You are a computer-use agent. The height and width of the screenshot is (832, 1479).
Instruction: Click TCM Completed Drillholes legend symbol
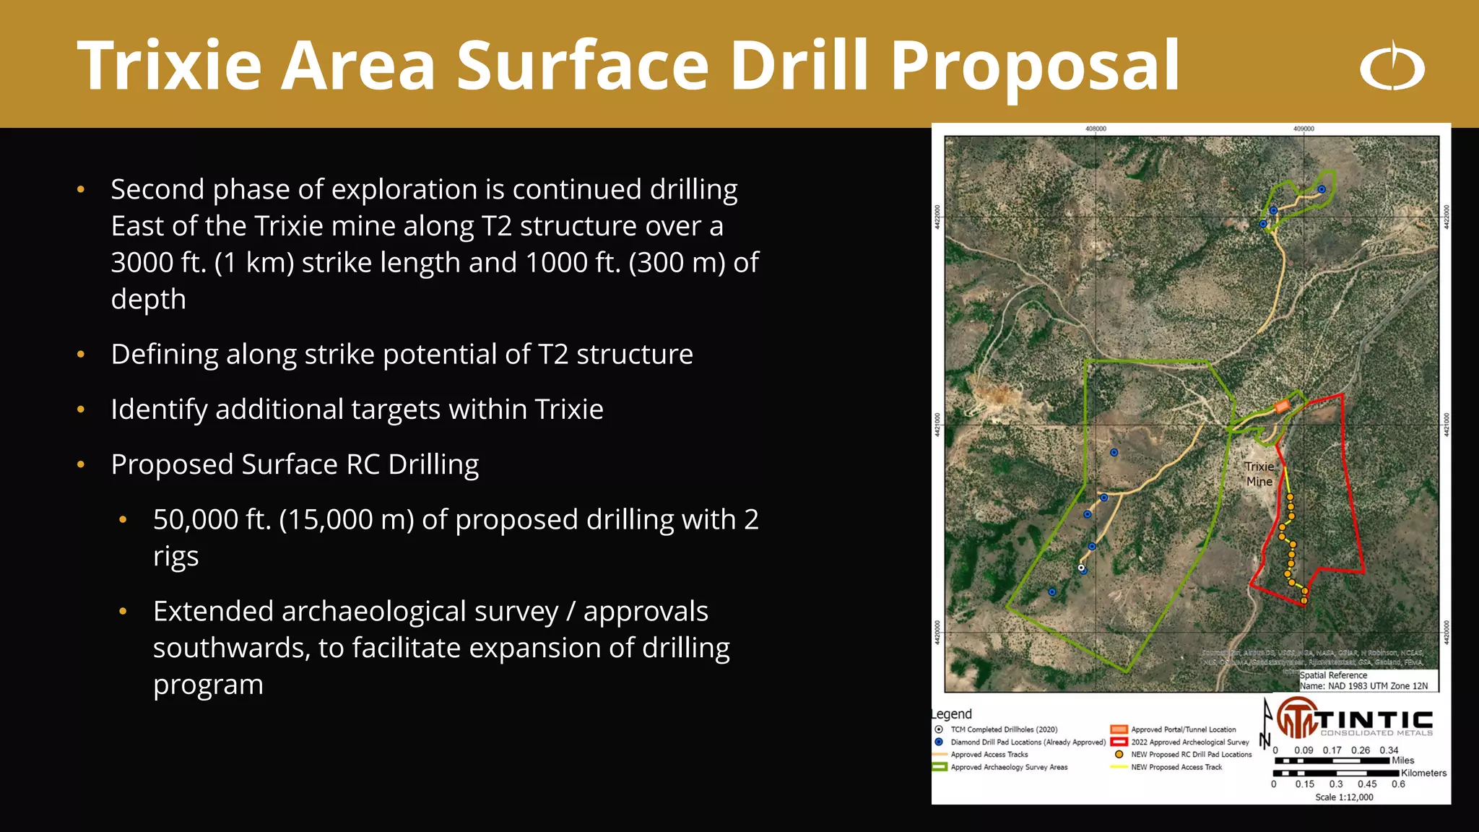click(x=939, y=729)
